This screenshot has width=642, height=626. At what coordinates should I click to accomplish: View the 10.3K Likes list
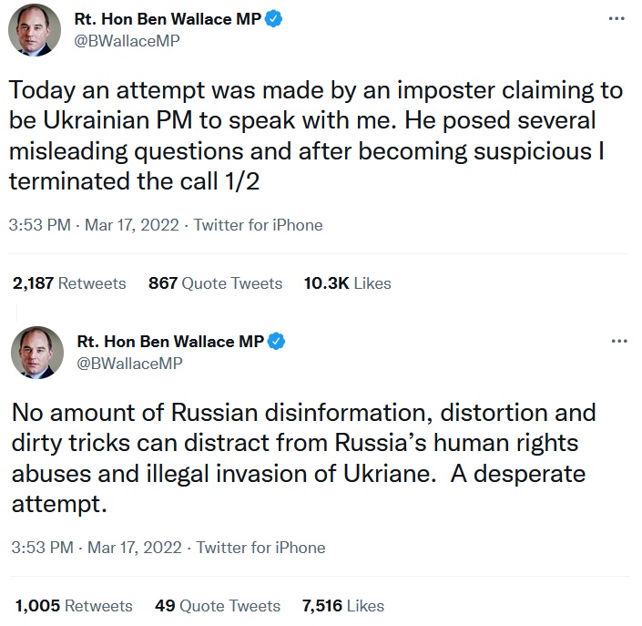pos(347,283)
